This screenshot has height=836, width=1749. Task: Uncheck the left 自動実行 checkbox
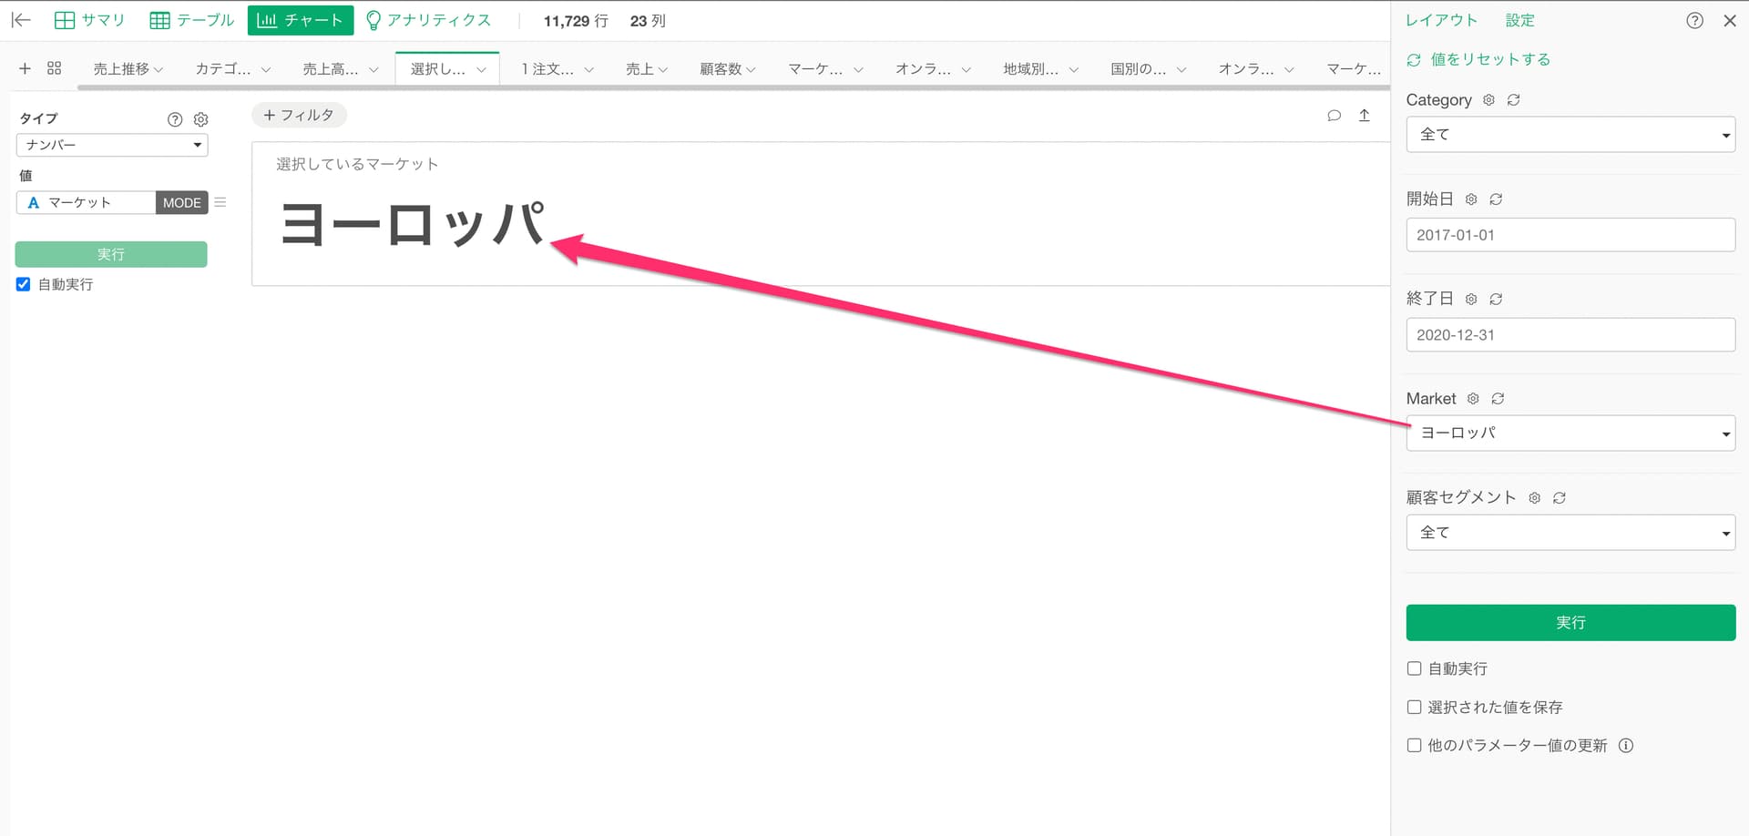pyautogui.click(x=24, y=284)
